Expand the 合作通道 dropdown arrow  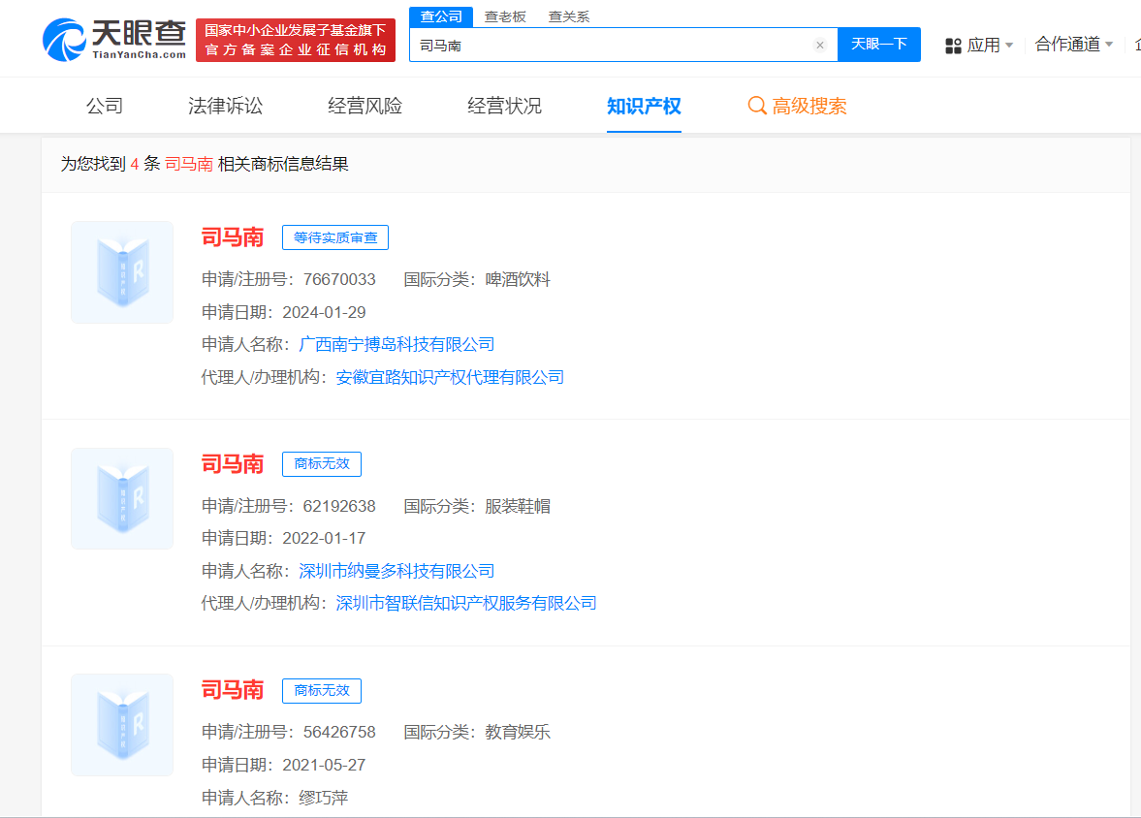pos(1109,45)
